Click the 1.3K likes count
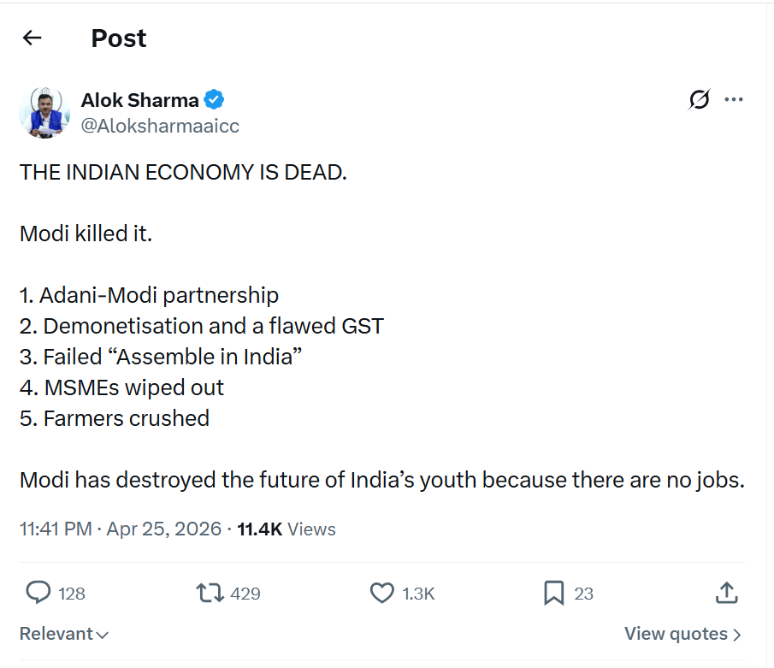Image resolution: width=774 pixels, height=668 pixels. [x=418, y=594]
